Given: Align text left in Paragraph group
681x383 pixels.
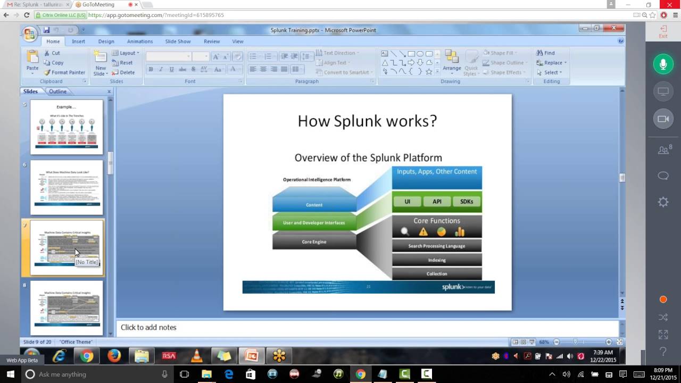Looking at the screenshot, I should (253, 69).
